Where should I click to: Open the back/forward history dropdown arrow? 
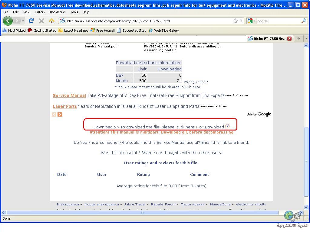click(23, 21)
